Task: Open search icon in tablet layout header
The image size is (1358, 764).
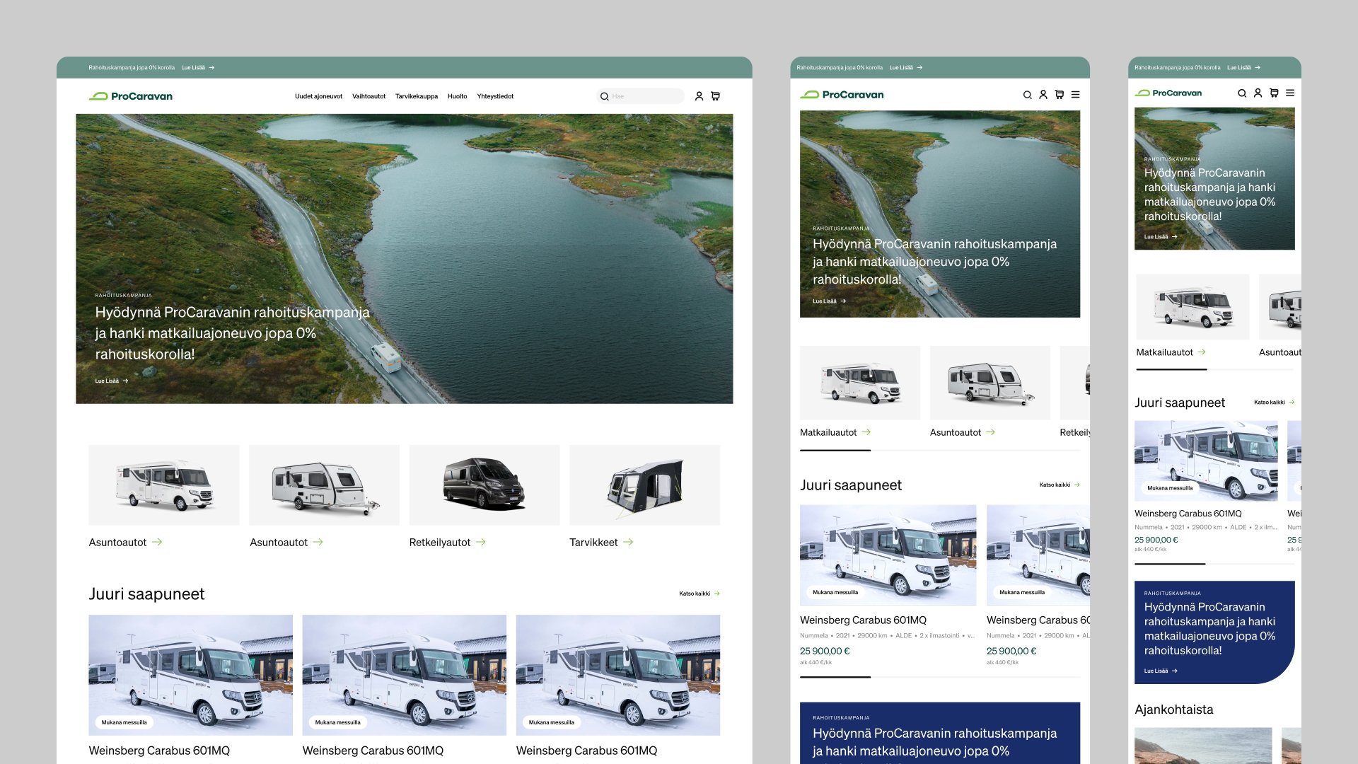Action: (x=1027, y=95)
